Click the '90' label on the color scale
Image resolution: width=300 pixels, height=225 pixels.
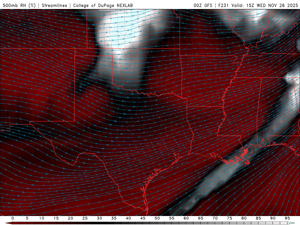coord(273,218)
